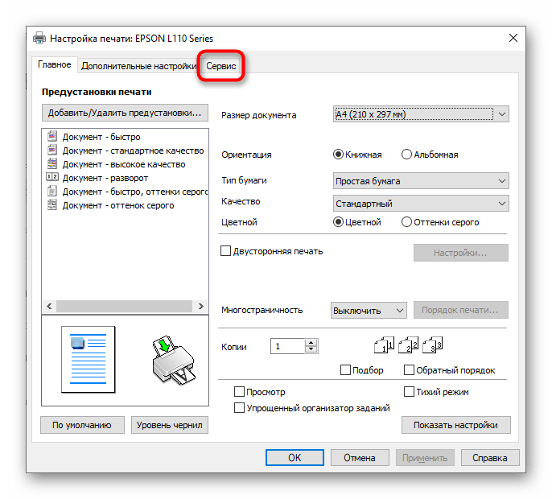
Task: Choose 'Оттенки серого' color radio button
Action: click(406, 222)
